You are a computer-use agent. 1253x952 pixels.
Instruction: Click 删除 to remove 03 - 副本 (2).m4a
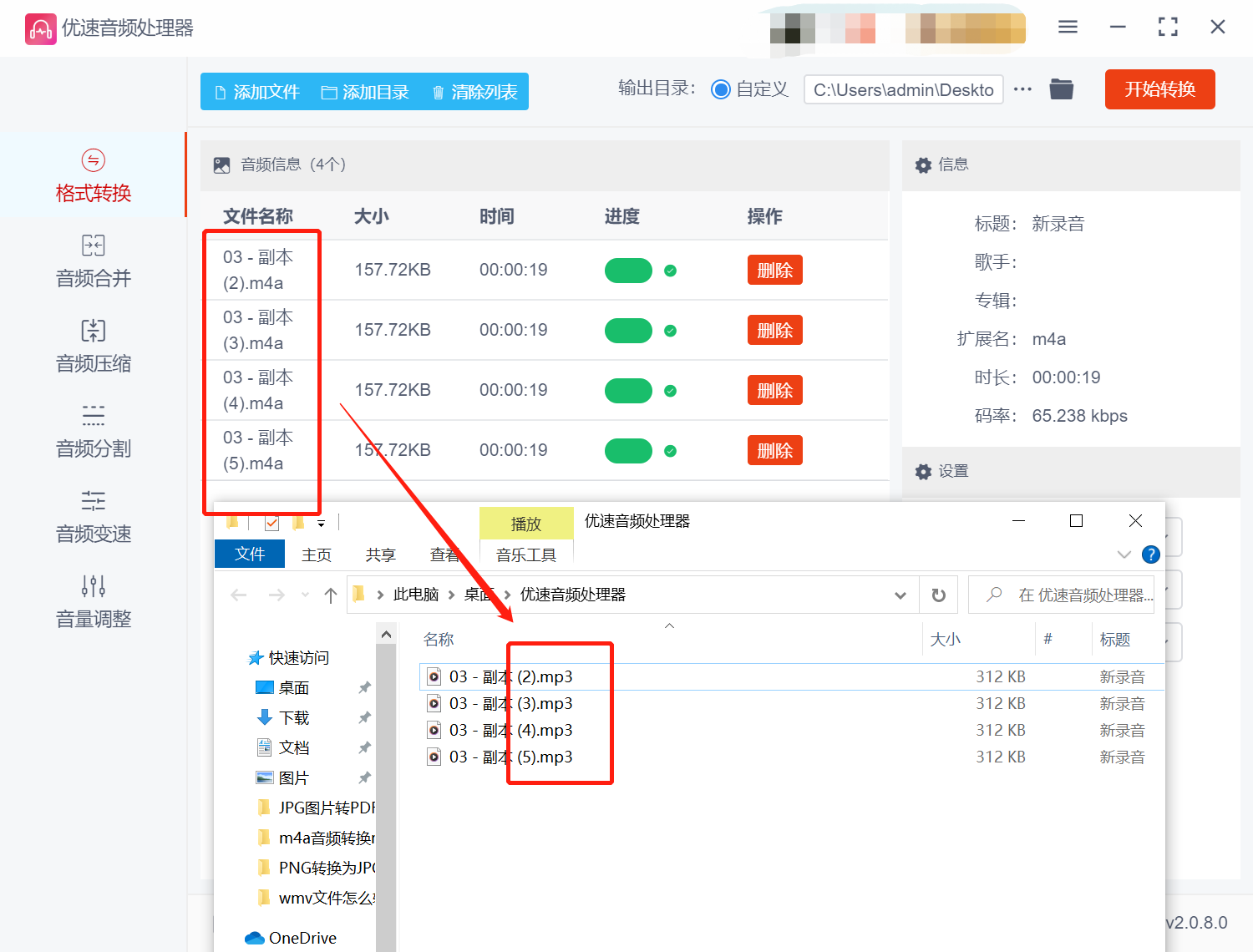(x=774, y=270)
